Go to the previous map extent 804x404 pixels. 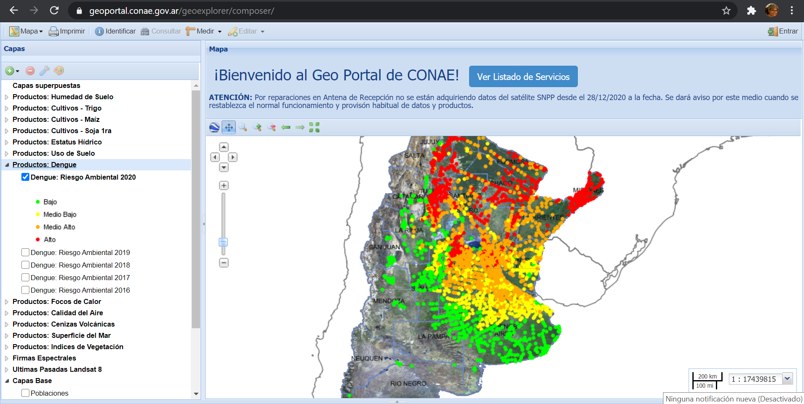click(286, 127)
